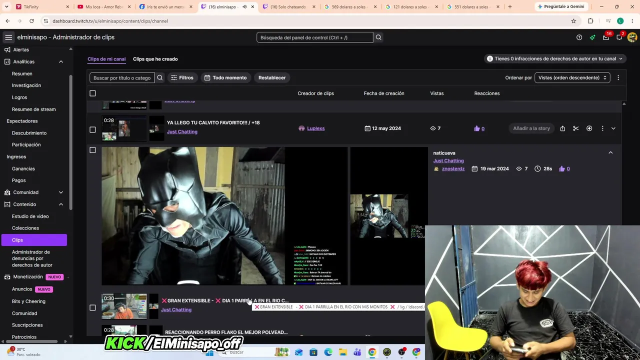Expand the Comunidad sidebar section

click(x=61, y=192)
